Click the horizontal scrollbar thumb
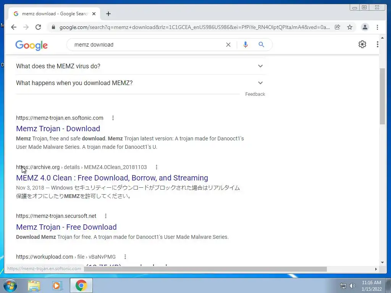This screenshot has width=391, height=293. 205,269
